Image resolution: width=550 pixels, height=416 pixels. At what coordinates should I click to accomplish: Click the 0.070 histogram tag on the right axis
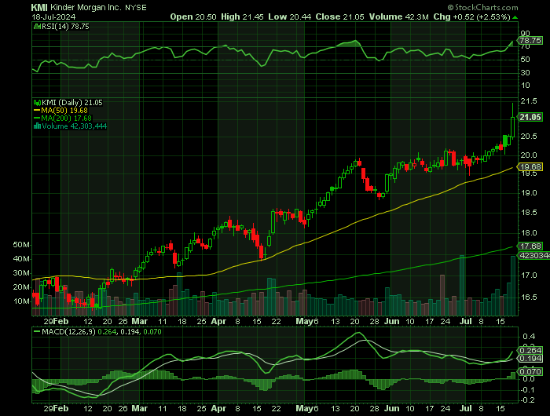click(x=530, y=371)
